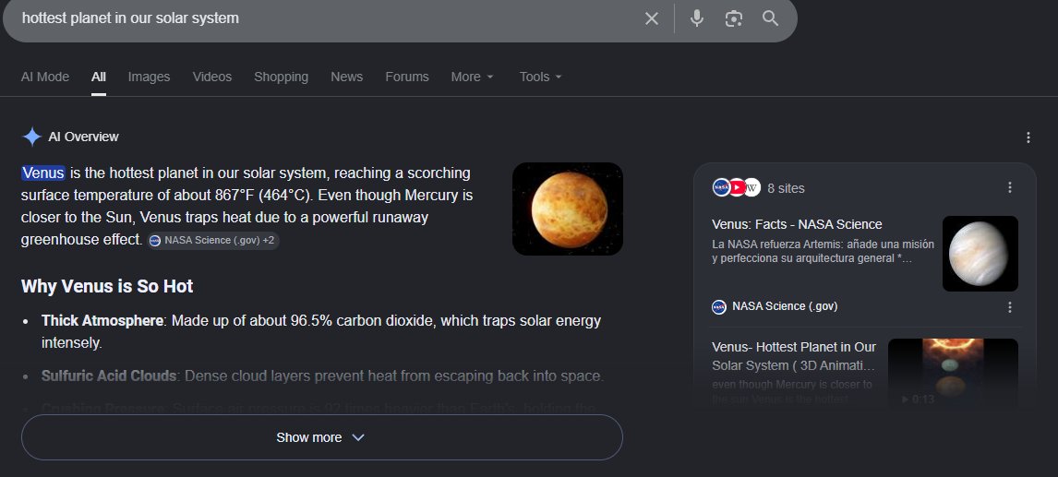Screen dimensions: 1058x477
Task: Open the News tab
Action: [347, 77]
